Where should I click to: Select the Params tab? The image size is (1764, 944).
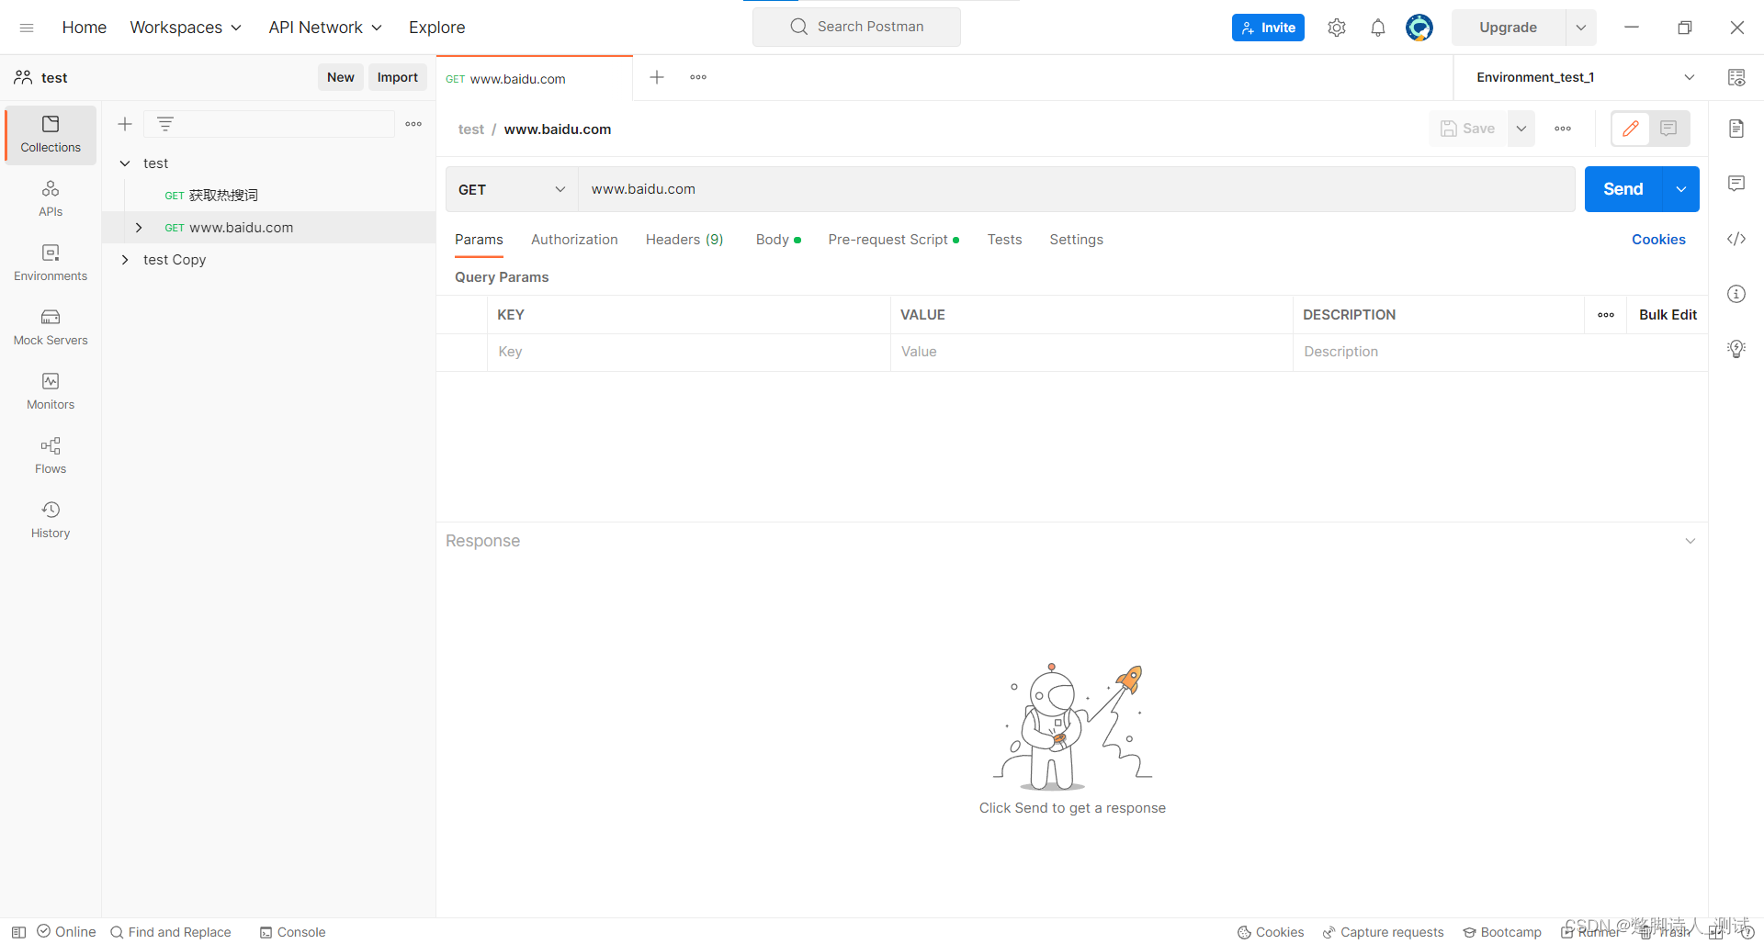[x=479, y=240]
